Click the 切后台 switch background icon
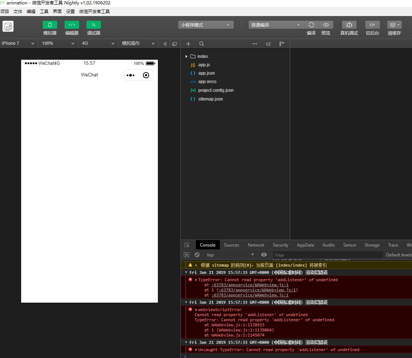Screen dimensions: 412x358 tap(372, 25)
